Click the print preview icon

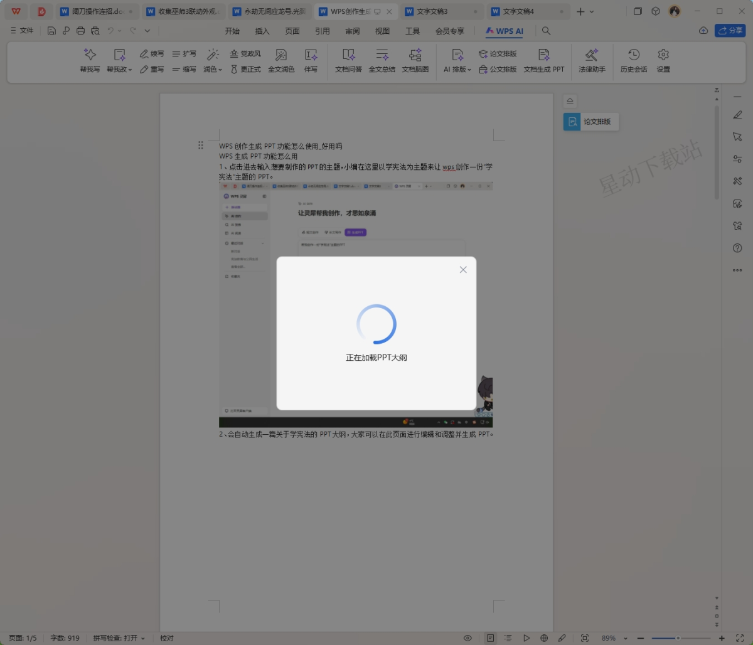pyautogui.click(x=95, y=30)
